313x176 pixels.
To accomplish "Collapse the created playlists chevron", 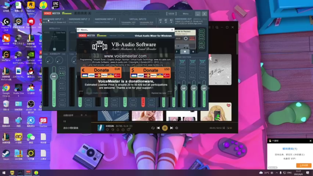I will 86,115.
